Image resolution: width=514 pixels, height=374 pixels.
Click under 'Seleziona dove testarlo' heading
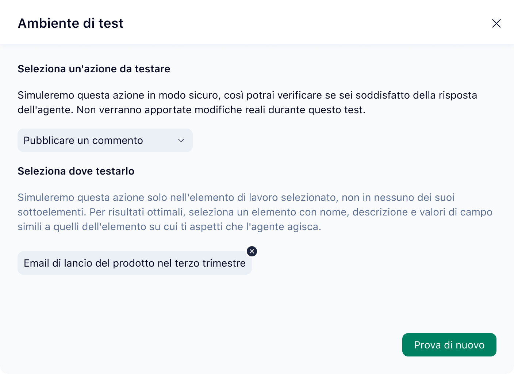coord(76,171)
